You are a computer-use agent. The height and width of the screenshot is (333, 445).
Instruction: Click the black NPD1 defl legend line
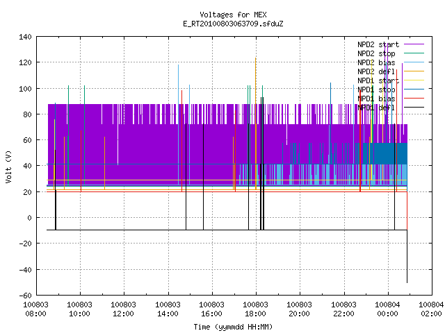tap(414, 108)
